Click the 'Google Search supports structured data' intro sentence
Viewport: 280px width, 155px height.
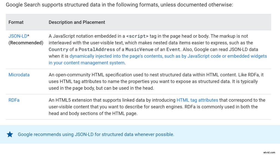click(x=119, y=5)
